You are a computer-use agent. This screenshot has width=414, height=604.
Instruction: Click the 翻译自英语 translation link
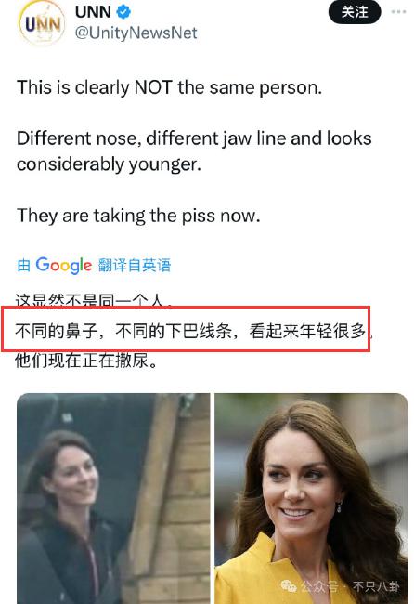pos(135,265)
